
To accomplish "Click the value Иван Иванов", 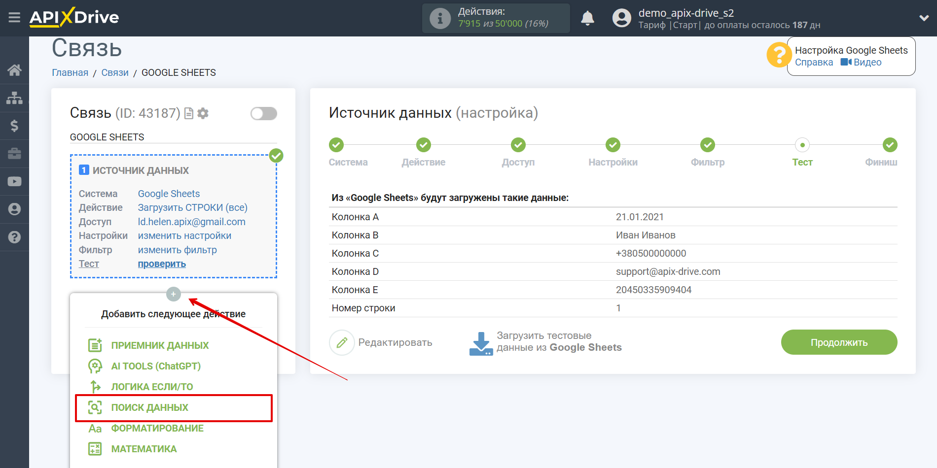I will (x=646, y=235).
